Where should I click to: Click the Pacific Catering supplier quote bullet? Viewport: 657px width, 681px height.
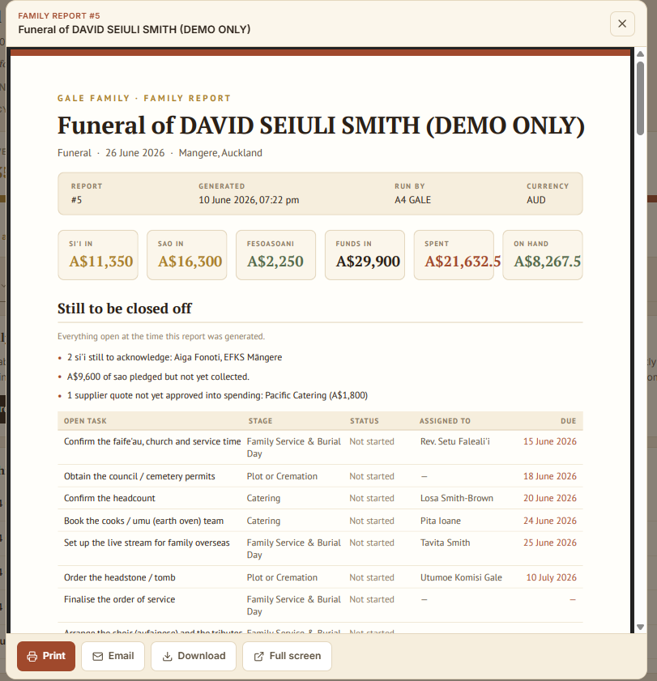coord(217,395)
